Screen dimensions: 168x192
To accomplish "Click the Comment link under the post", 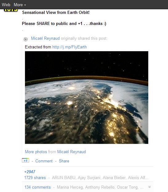I will pyautogui.click(x=44, y=161).
